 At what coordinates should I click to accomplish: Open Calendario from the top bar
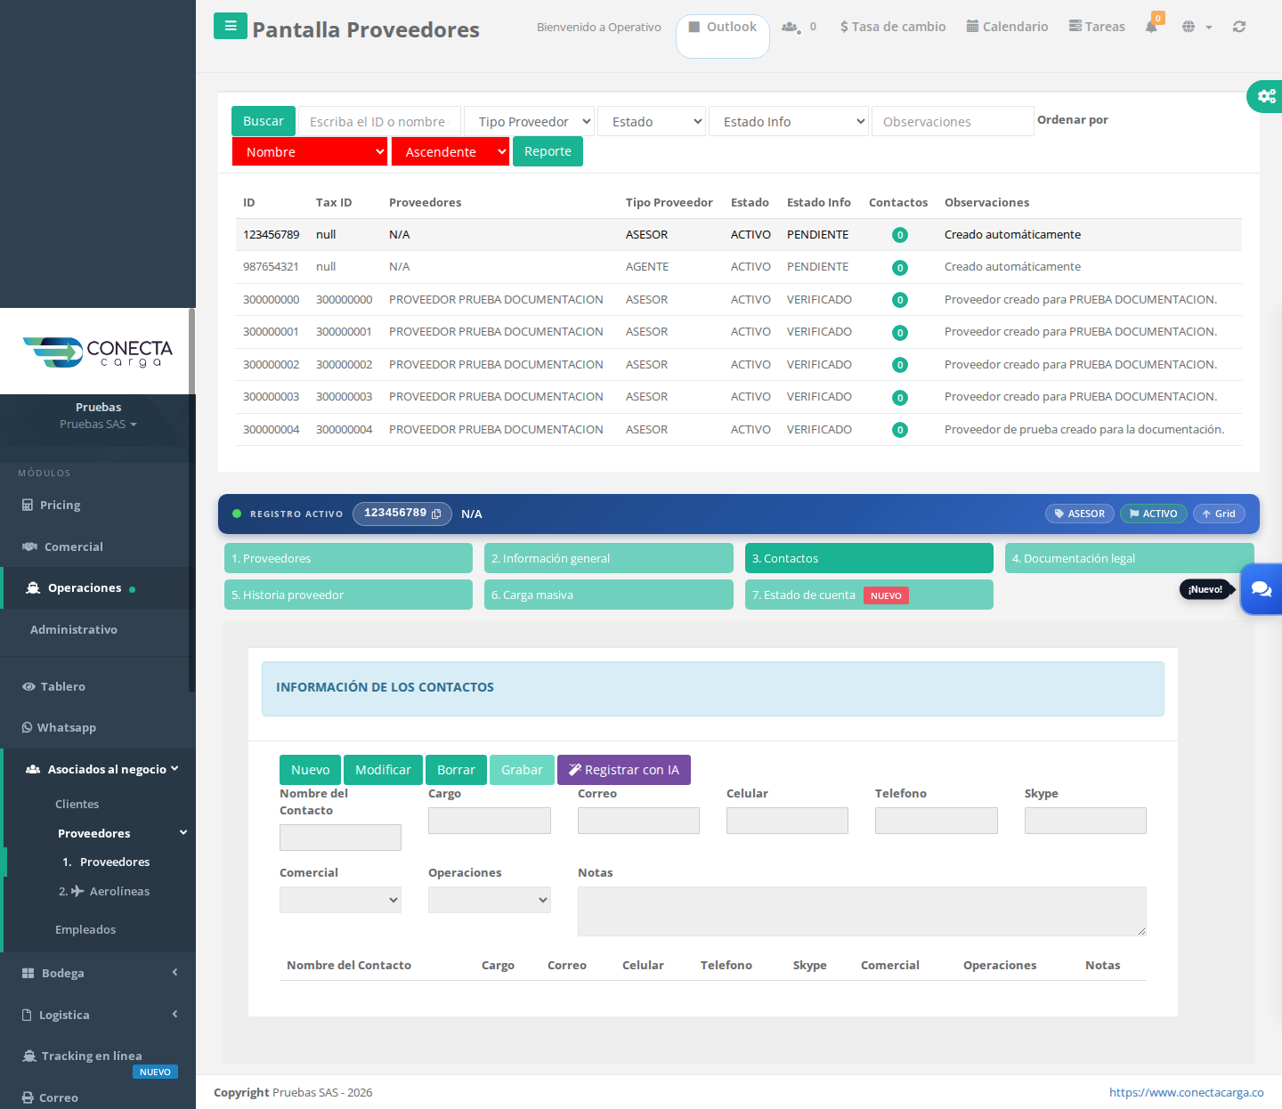click(1007, 27)
